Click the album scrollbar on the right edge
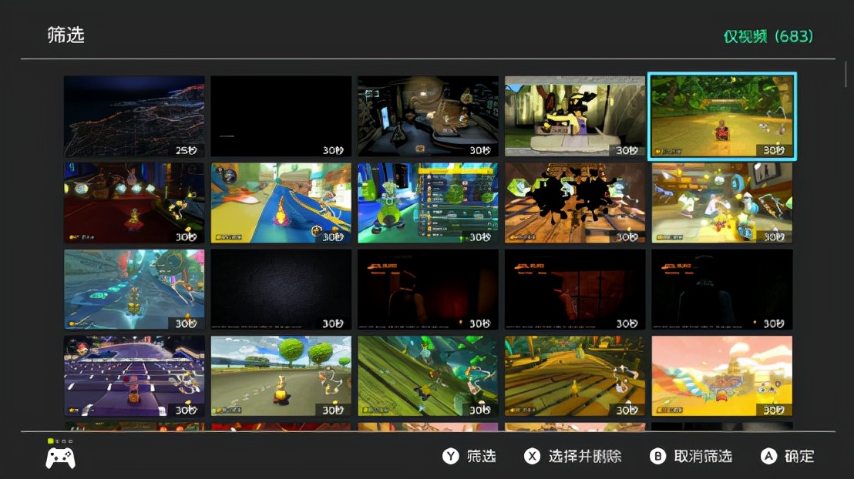Screen dimensions: 854x479 tap(846, 75)
